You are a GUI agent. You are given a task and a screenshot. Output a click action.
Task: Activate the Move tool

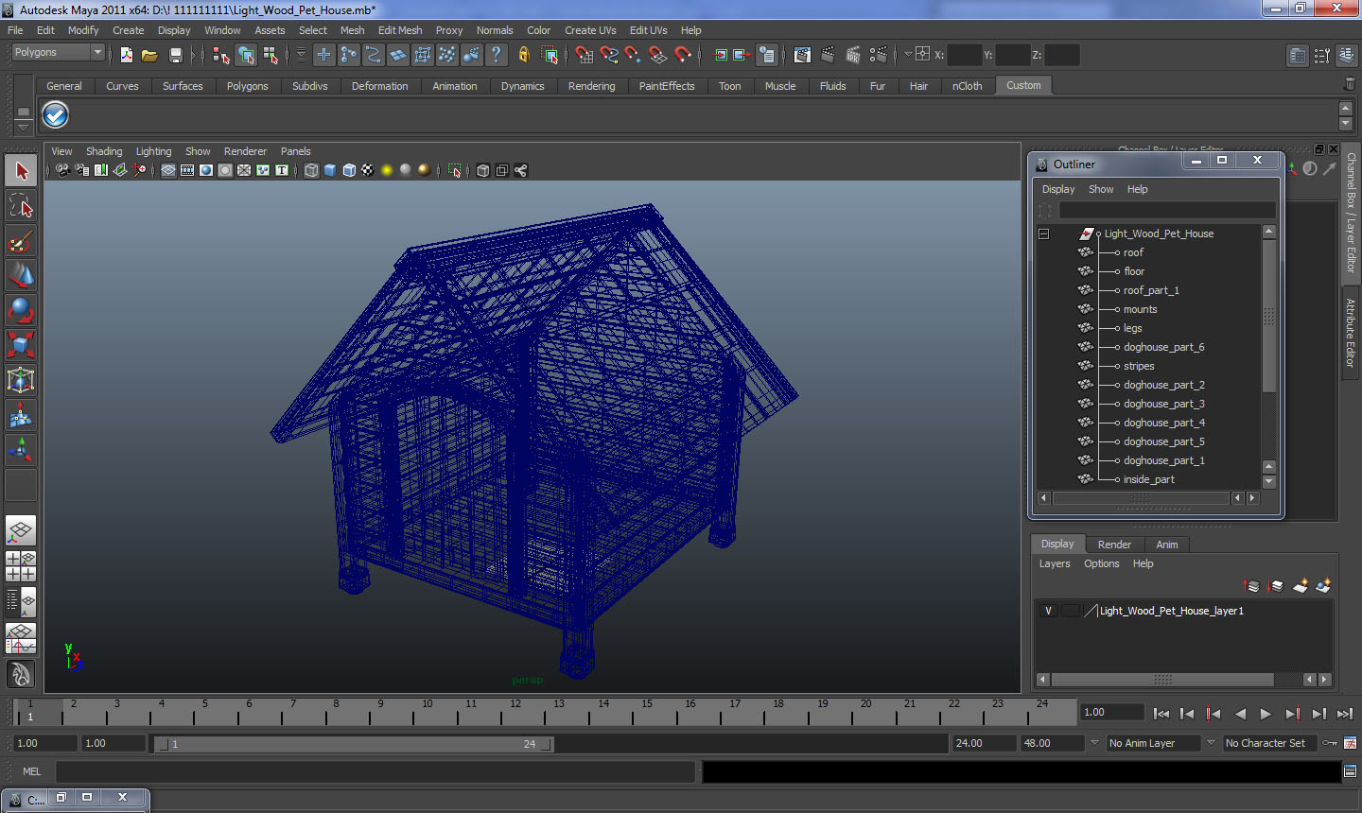point(21,275)
